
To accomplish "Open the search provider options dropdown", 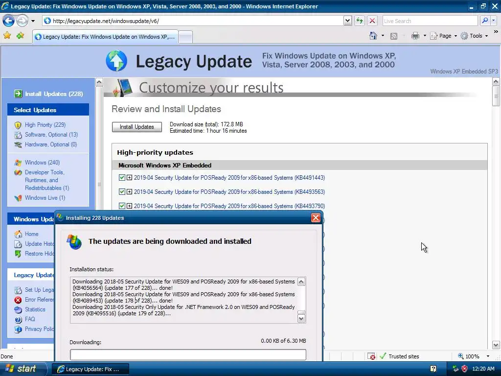I will point(494,21).
